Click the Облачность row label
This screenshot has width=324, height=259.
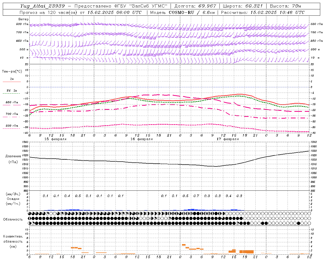[x=13, y=220]
